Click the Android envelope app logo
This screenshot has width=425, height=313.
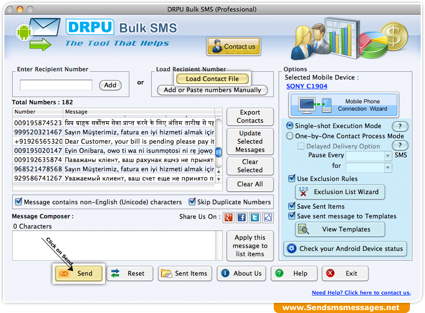pyautogui.click(x=37, y=34)
